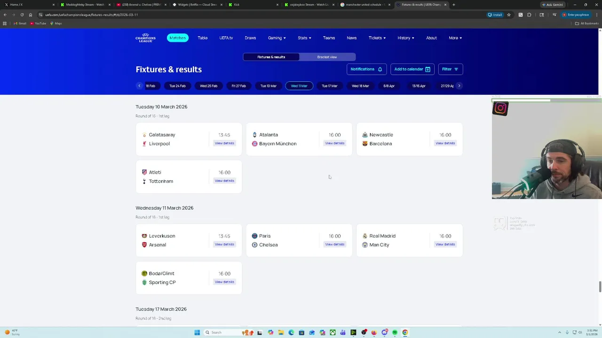View details for Newcastle vs Barcelona
This screenshot has width=602, height=338.
(x=445, y=143)
